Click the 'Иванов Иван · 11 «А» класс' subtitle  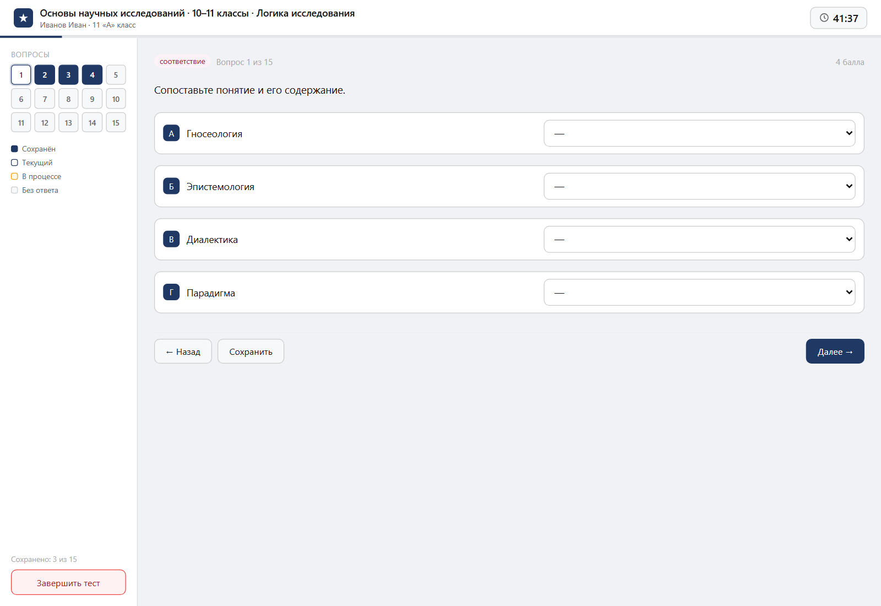tap(88, 25)
